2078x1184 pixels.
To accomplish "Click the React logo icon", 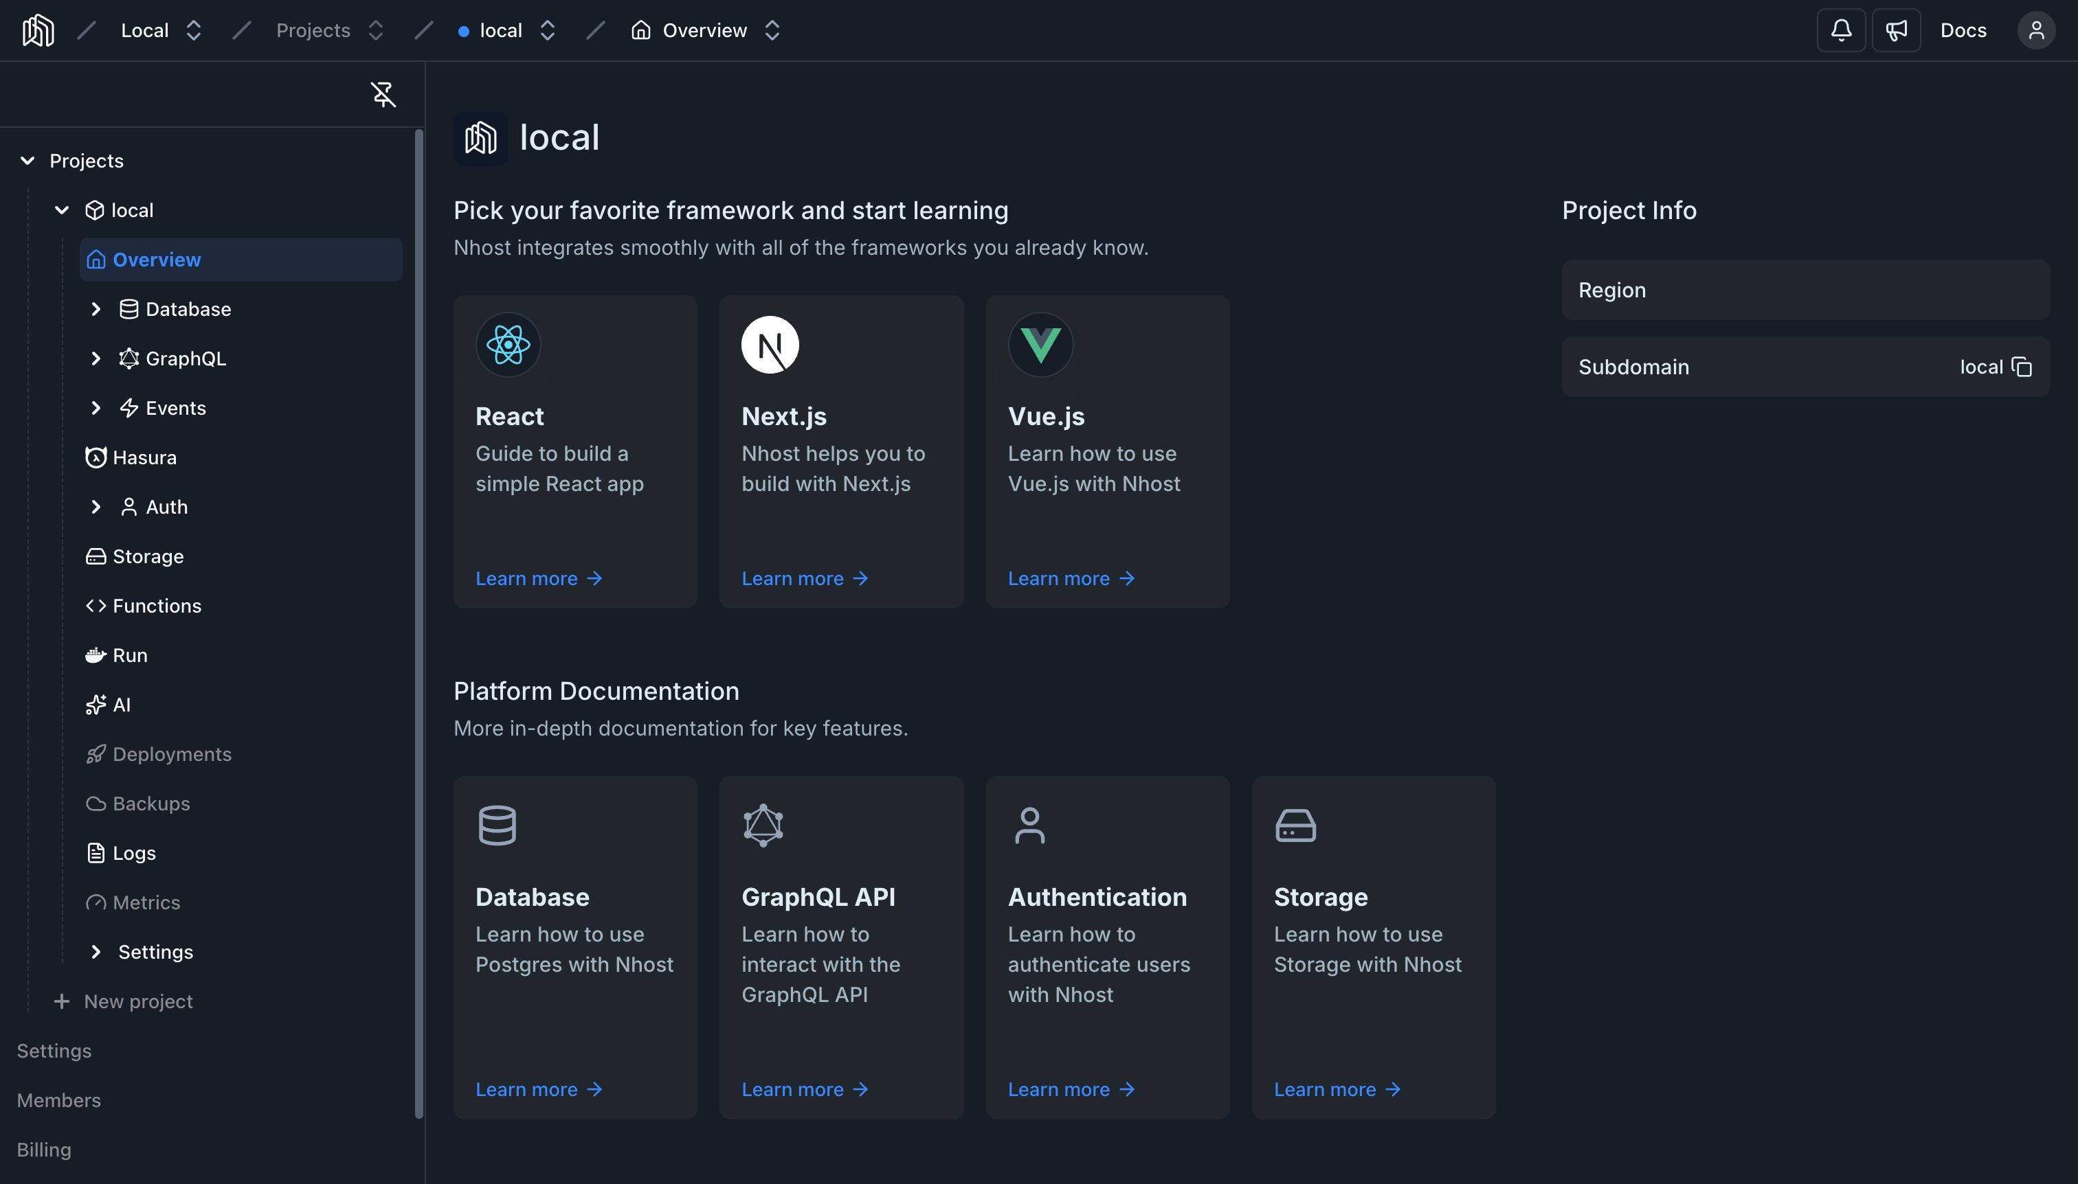I will pos(509,345).
